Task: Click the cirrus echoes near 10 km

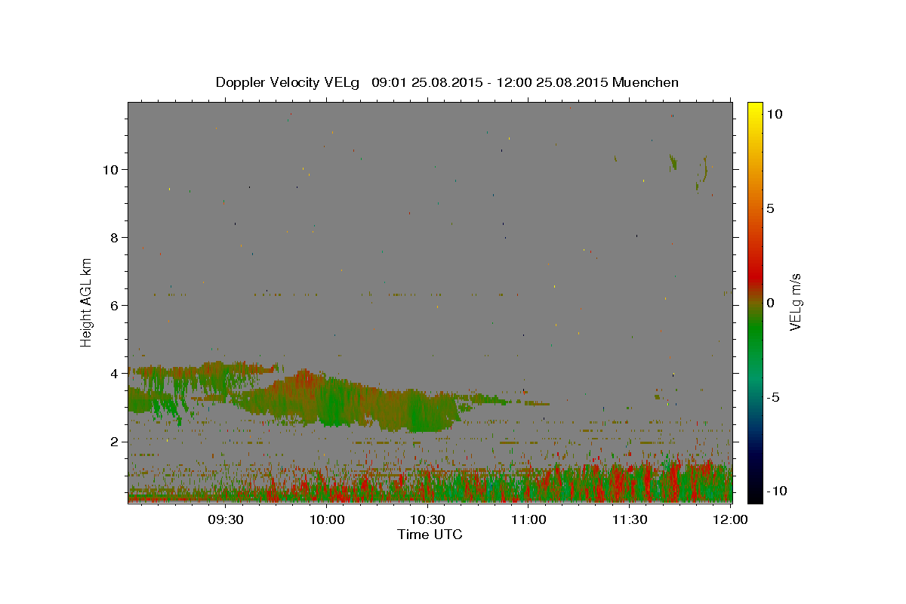Action: 689,170
